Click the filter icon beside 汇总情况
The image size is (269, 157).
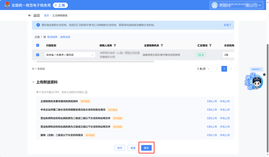[211, 45]
